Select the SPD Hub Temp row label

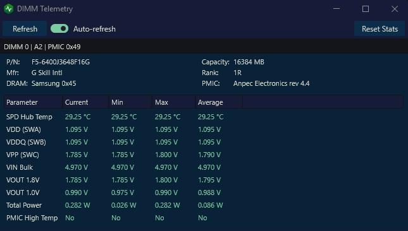(x=29, y=117)
